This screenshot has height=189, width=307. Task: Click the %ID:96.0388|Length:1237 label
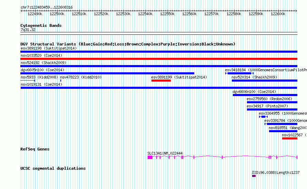coord(276,172)
